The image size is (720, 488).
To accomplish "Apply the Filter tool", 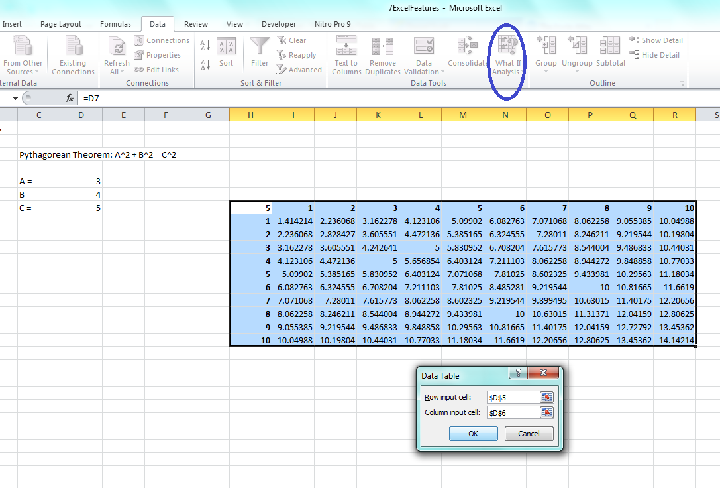I will point(259,50).
